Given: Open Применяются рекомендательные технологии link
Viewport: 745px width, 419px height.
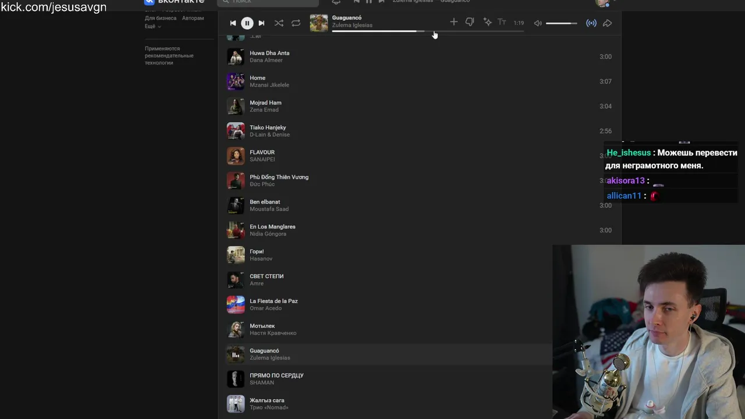Looking at the screenshot, I should [169, 55].
